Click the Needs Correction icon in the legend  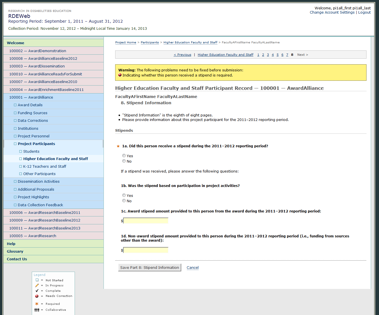pyautogui.click(x=37, y=296)
